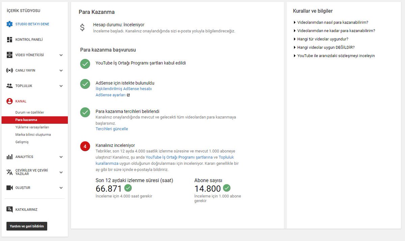Expand the Video Yöneticisi chevron
This screenshot has height=241, width=405.
click(x=61, y=55)
